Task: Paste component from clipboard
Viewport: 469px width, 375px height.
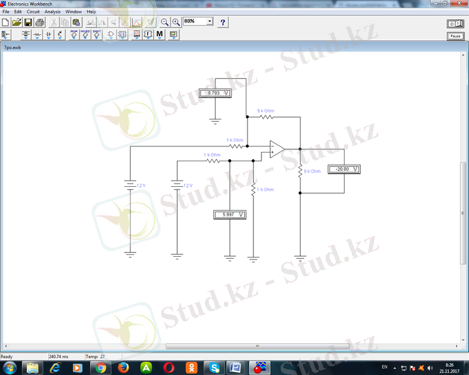Action: coord(76,22)
